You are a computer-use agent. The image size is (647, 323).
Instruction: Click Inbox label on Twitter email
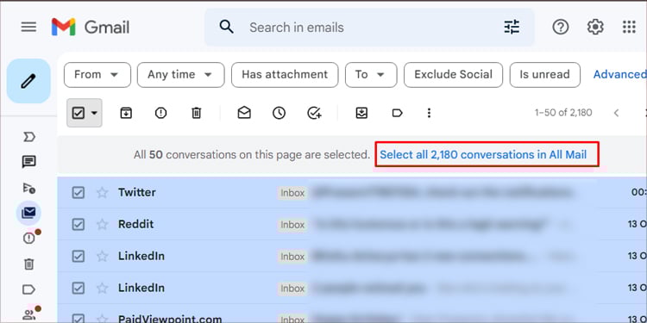(x=292, y=193)
